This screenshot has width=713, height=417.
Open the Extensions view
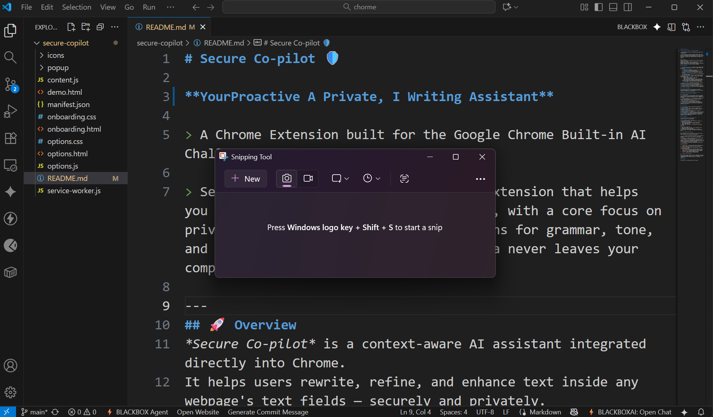10,138
